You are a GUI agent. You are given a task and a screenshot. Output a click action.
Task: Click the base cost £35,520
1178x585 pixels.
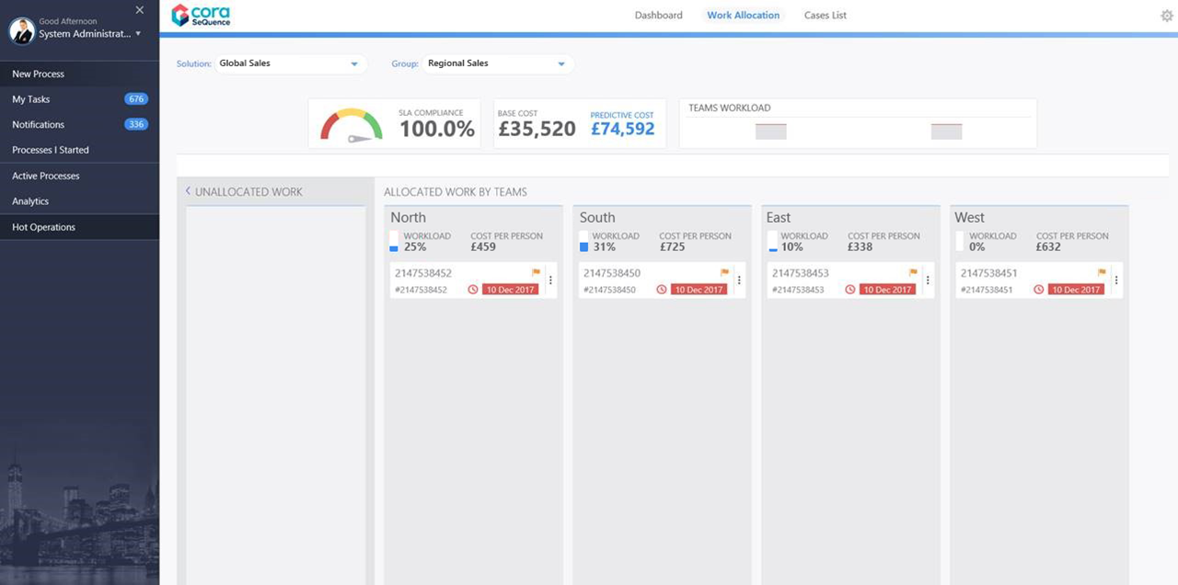537,130
